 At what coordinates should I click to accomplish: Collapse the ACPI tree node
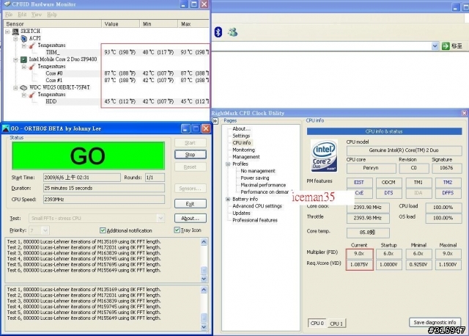tap(15, 39)
